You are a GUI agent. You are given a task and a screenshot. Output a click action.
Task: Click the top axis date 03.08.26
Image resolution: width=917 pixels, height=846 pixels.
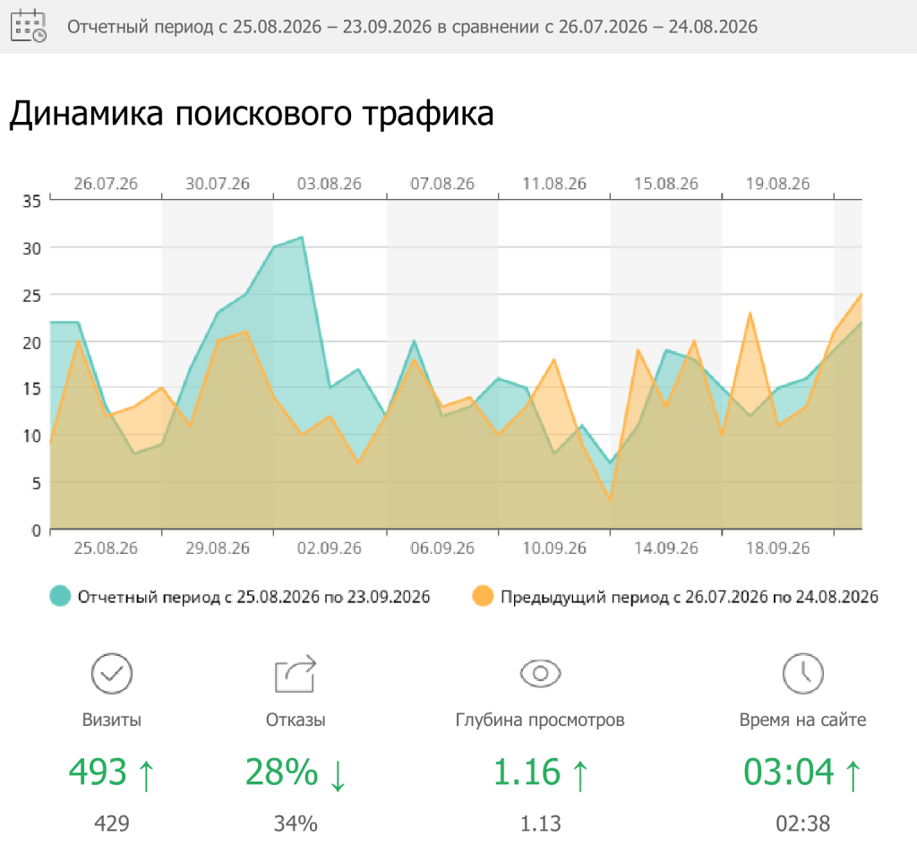[330, 184]
